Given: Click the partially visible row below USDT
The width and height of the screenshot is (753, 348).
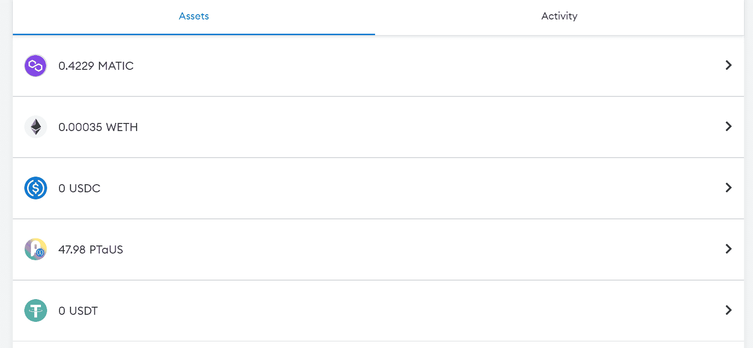Looking at the screenshot, I should tap(378, 345).
